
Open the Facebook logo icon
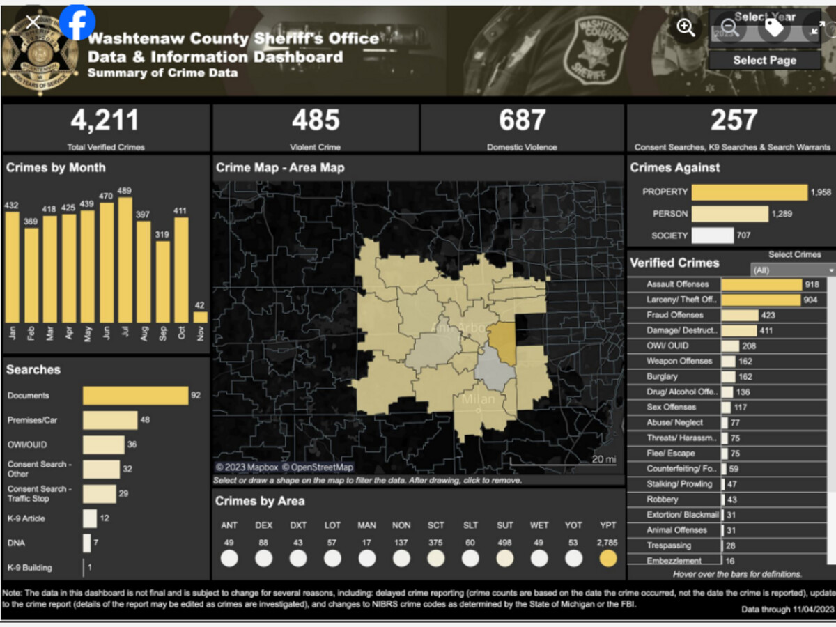(x=77, y=22)
